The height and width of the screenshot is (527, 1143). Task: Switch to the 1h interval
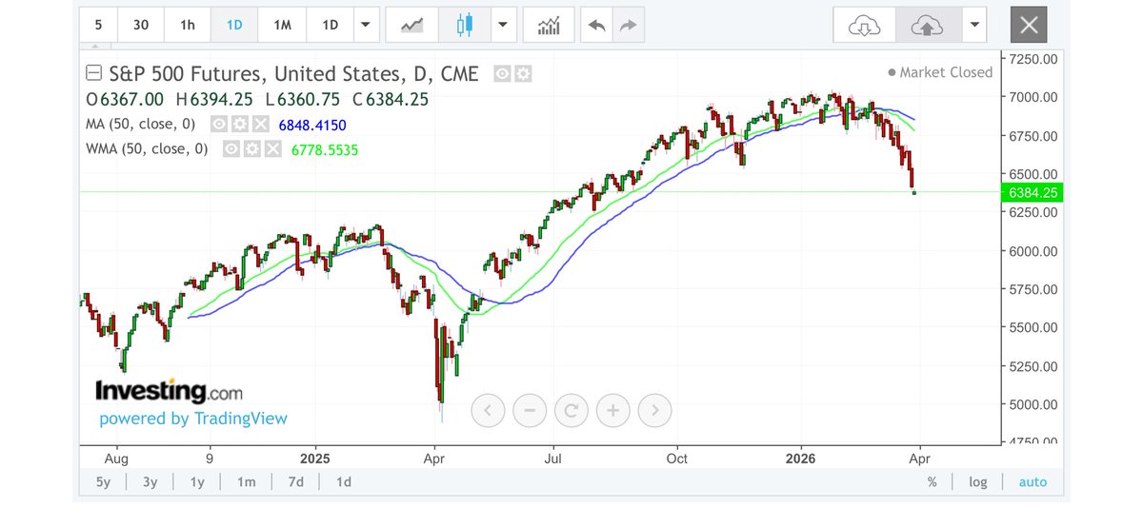[188, 25]
